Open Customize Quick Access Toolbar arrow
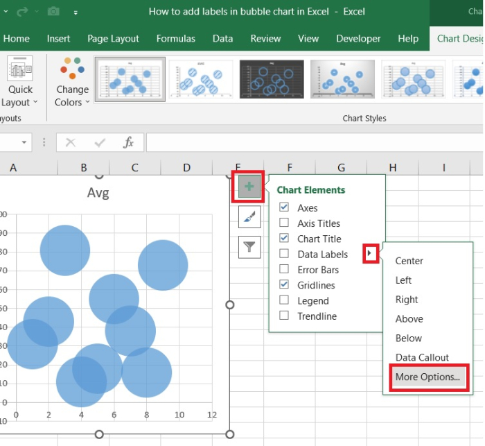The height and width of the screenshot is (446, 485). pyautogui.click(x=76, y=12)
